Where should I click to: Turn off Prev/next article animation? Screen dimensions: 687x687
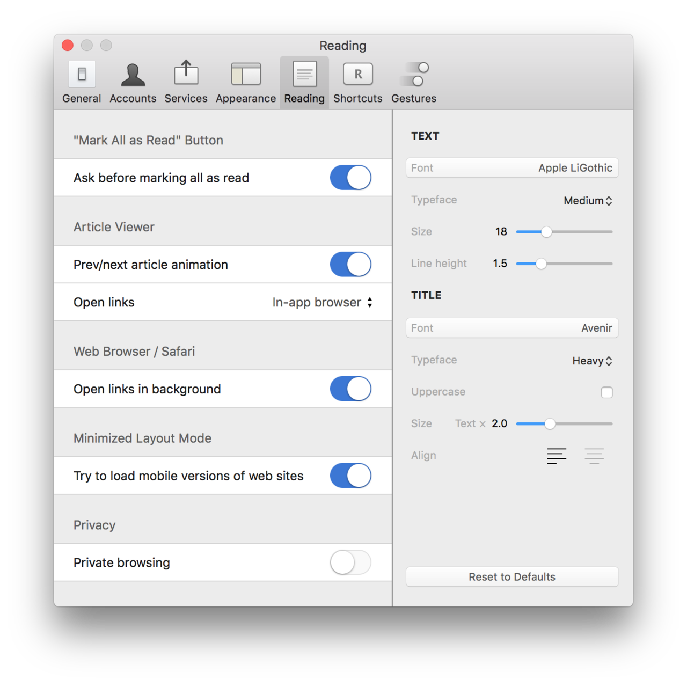pos(350,265)
